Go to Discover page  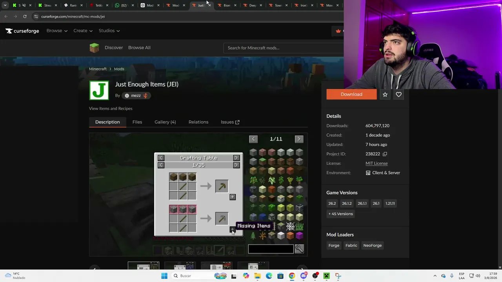pyautogui.click(x=114, y=48)
